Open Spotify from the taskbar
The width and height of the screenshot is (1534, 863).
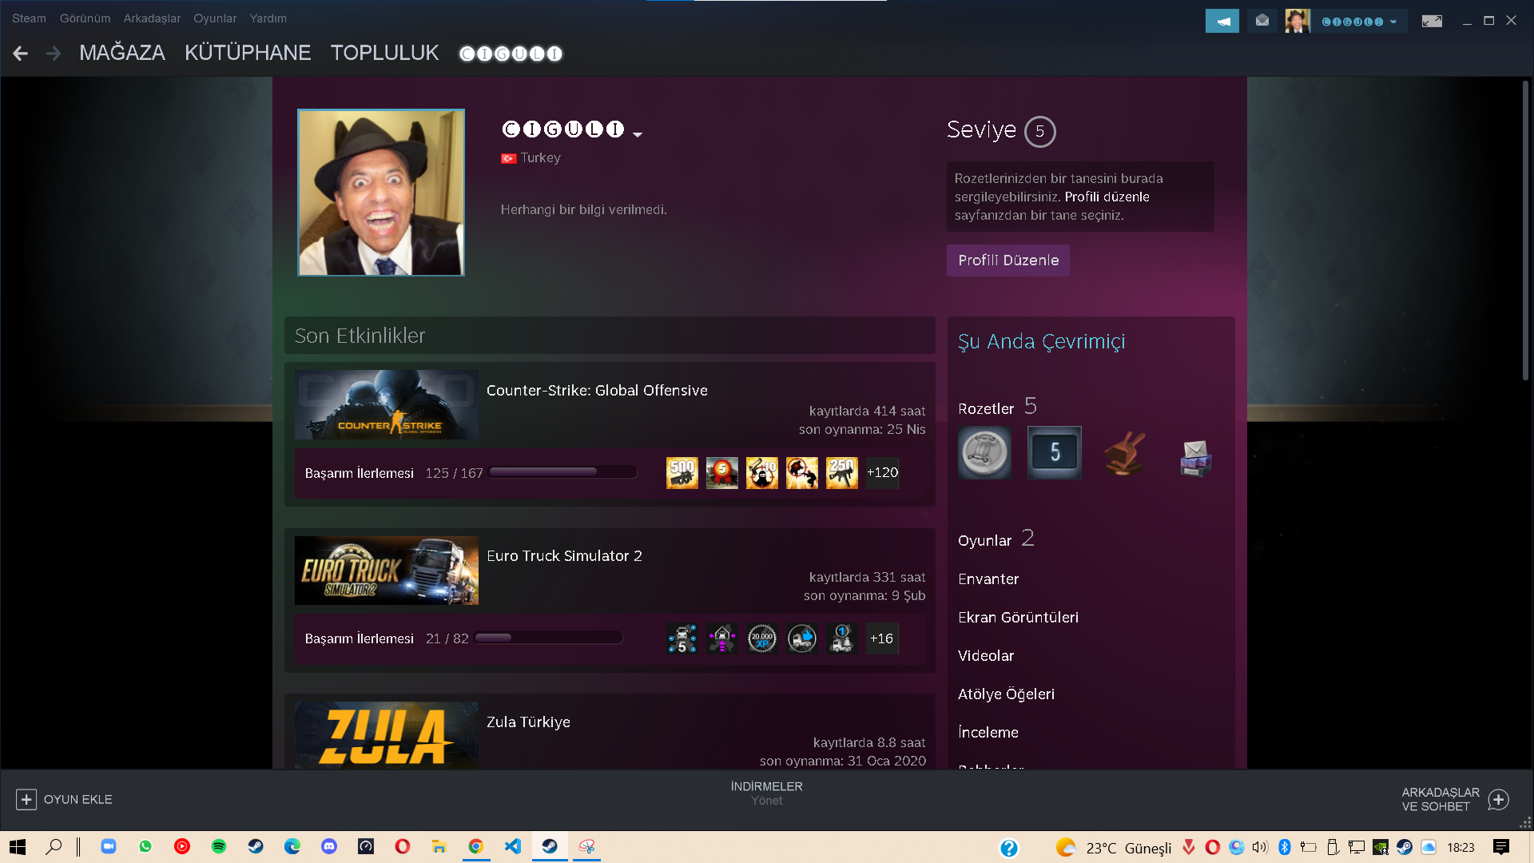pyautogui.click(x=219, y=846)
